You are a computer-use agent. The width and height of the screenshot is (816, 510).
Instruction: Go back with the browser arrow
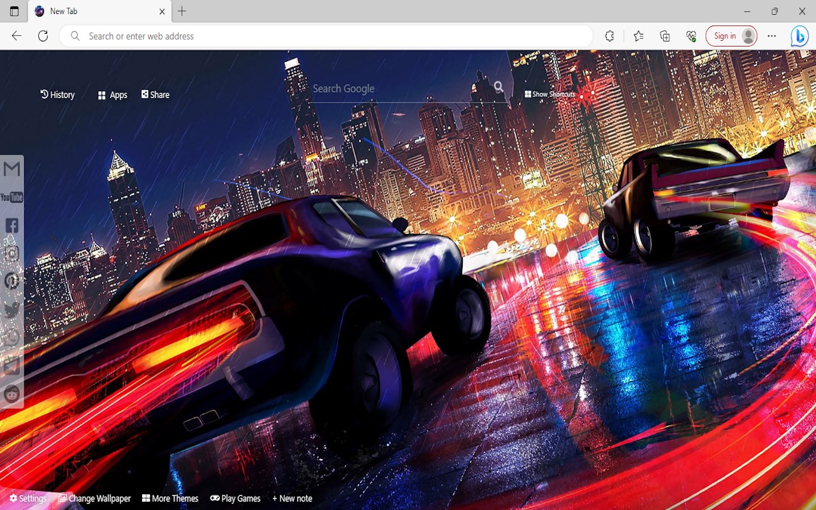tap(17, 36)
